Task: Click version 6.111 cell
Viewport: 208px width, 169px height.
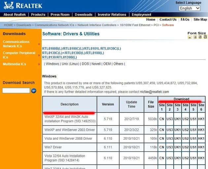Action: pos(108,147)
